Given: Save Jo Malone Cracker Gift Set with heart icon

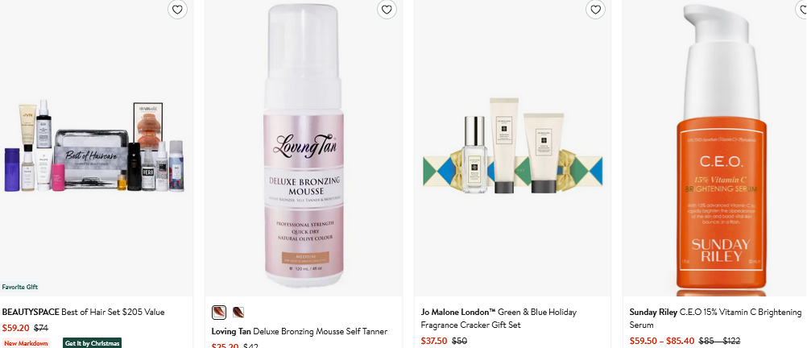Looking at the screenshot, I should pos(595,10).
